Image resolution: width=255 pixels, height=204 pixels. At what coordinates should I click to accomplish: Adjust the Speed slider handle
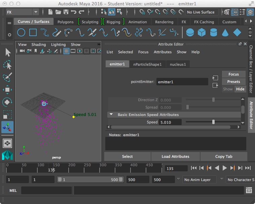pos(213,122)
